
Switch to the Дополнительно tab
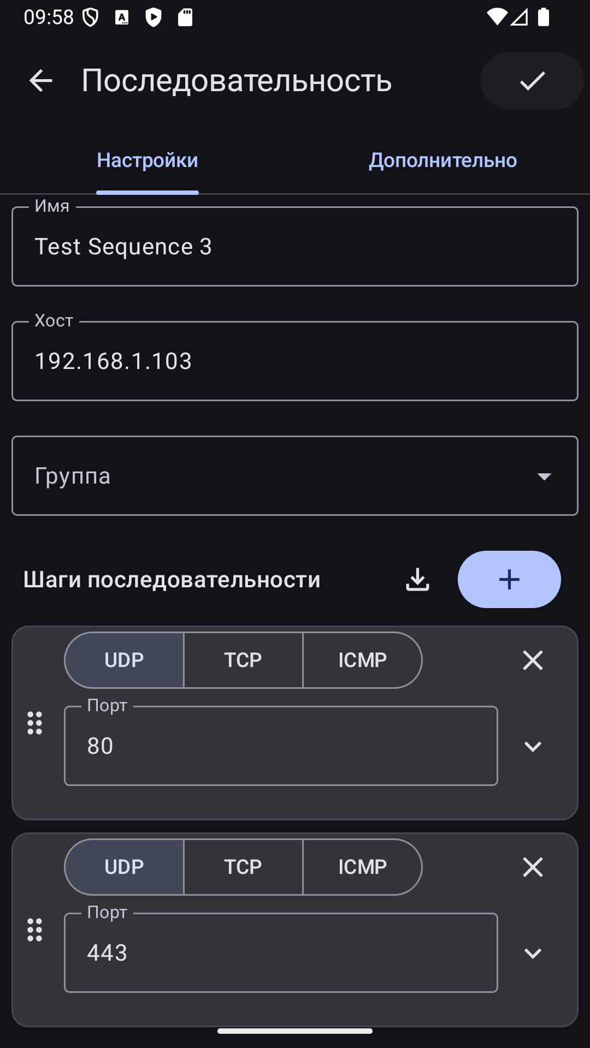click(x=442, y=160)
